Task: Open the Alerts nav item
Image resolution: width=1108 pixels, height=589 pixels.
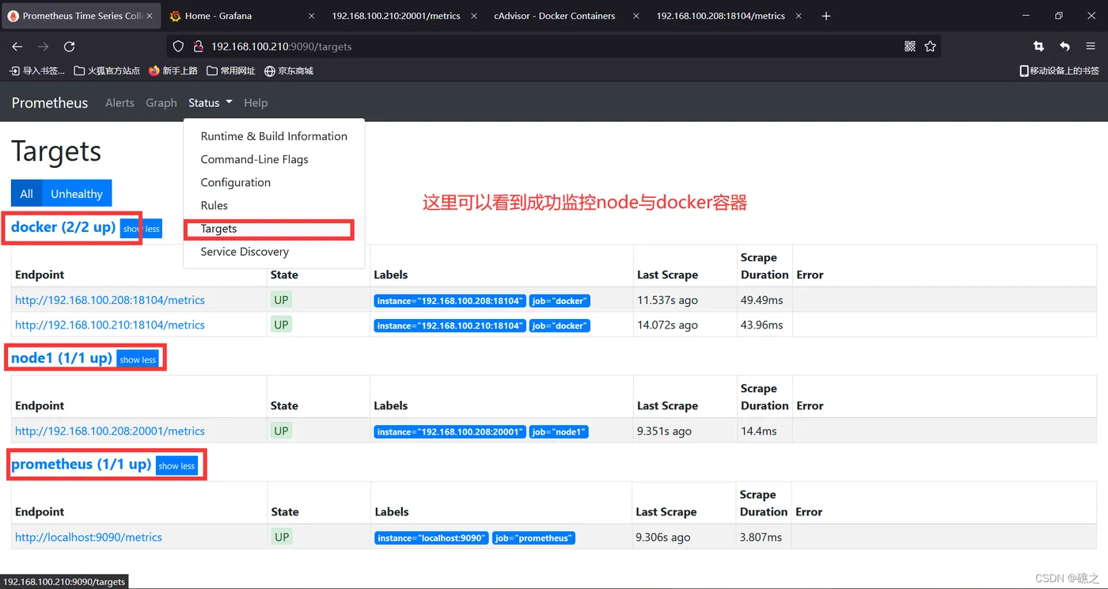Action: point(120,103)
